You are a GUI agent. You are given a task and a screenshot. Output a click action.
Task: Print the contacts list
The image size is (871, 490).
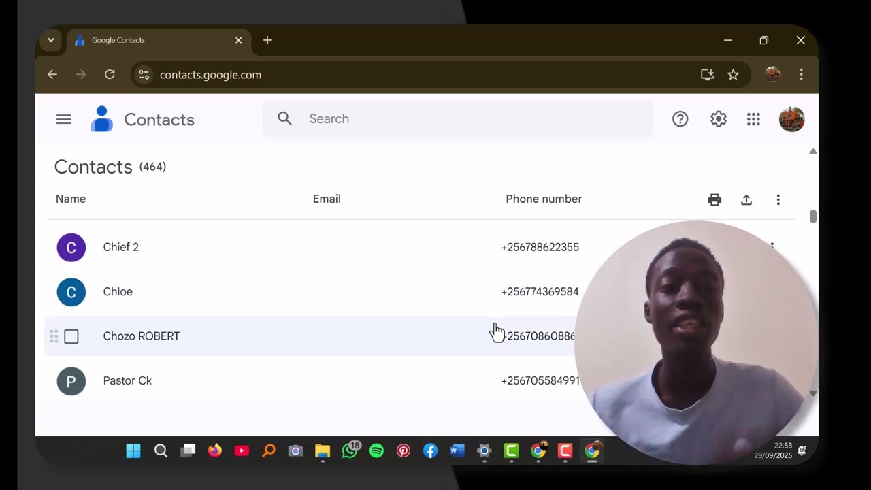(714, 199)
